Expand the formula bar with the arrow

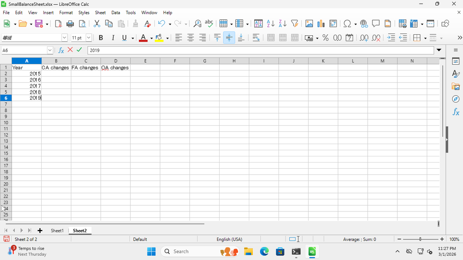[x=439, y=50]
